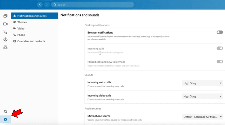Click the Audio sources section heading

click(93, 109)
